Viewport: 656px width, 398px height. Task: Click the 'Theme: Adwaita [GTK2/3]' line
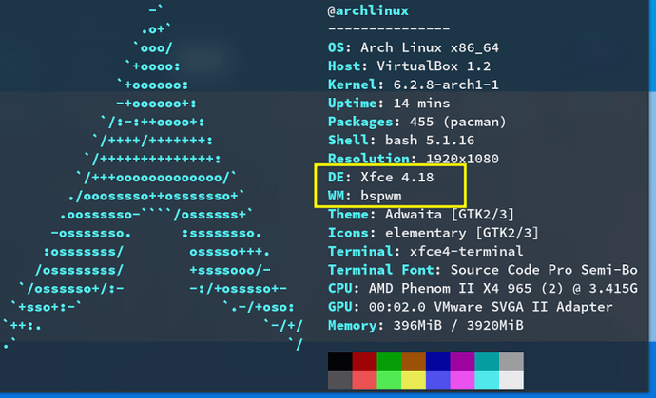click(x=421, y=214)
